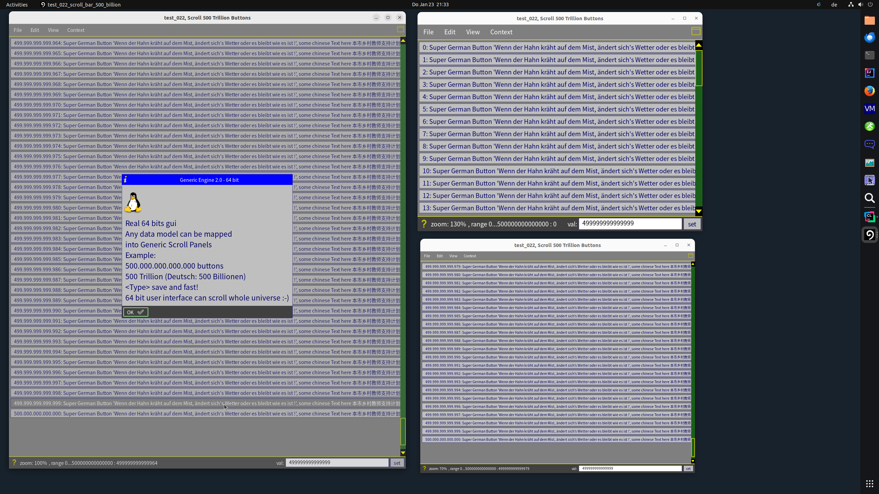Open View menu in bottom-right window
This screenshot has width=879, height=494.
[x=453, y=256]
